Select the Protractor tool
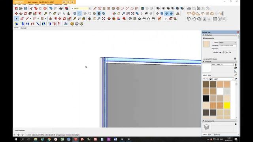 55,14
